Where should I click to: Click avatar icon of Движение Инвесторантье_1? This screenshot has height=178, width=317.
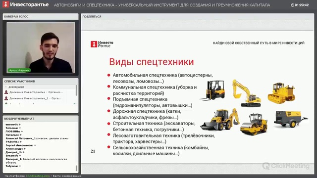[6, 98]
